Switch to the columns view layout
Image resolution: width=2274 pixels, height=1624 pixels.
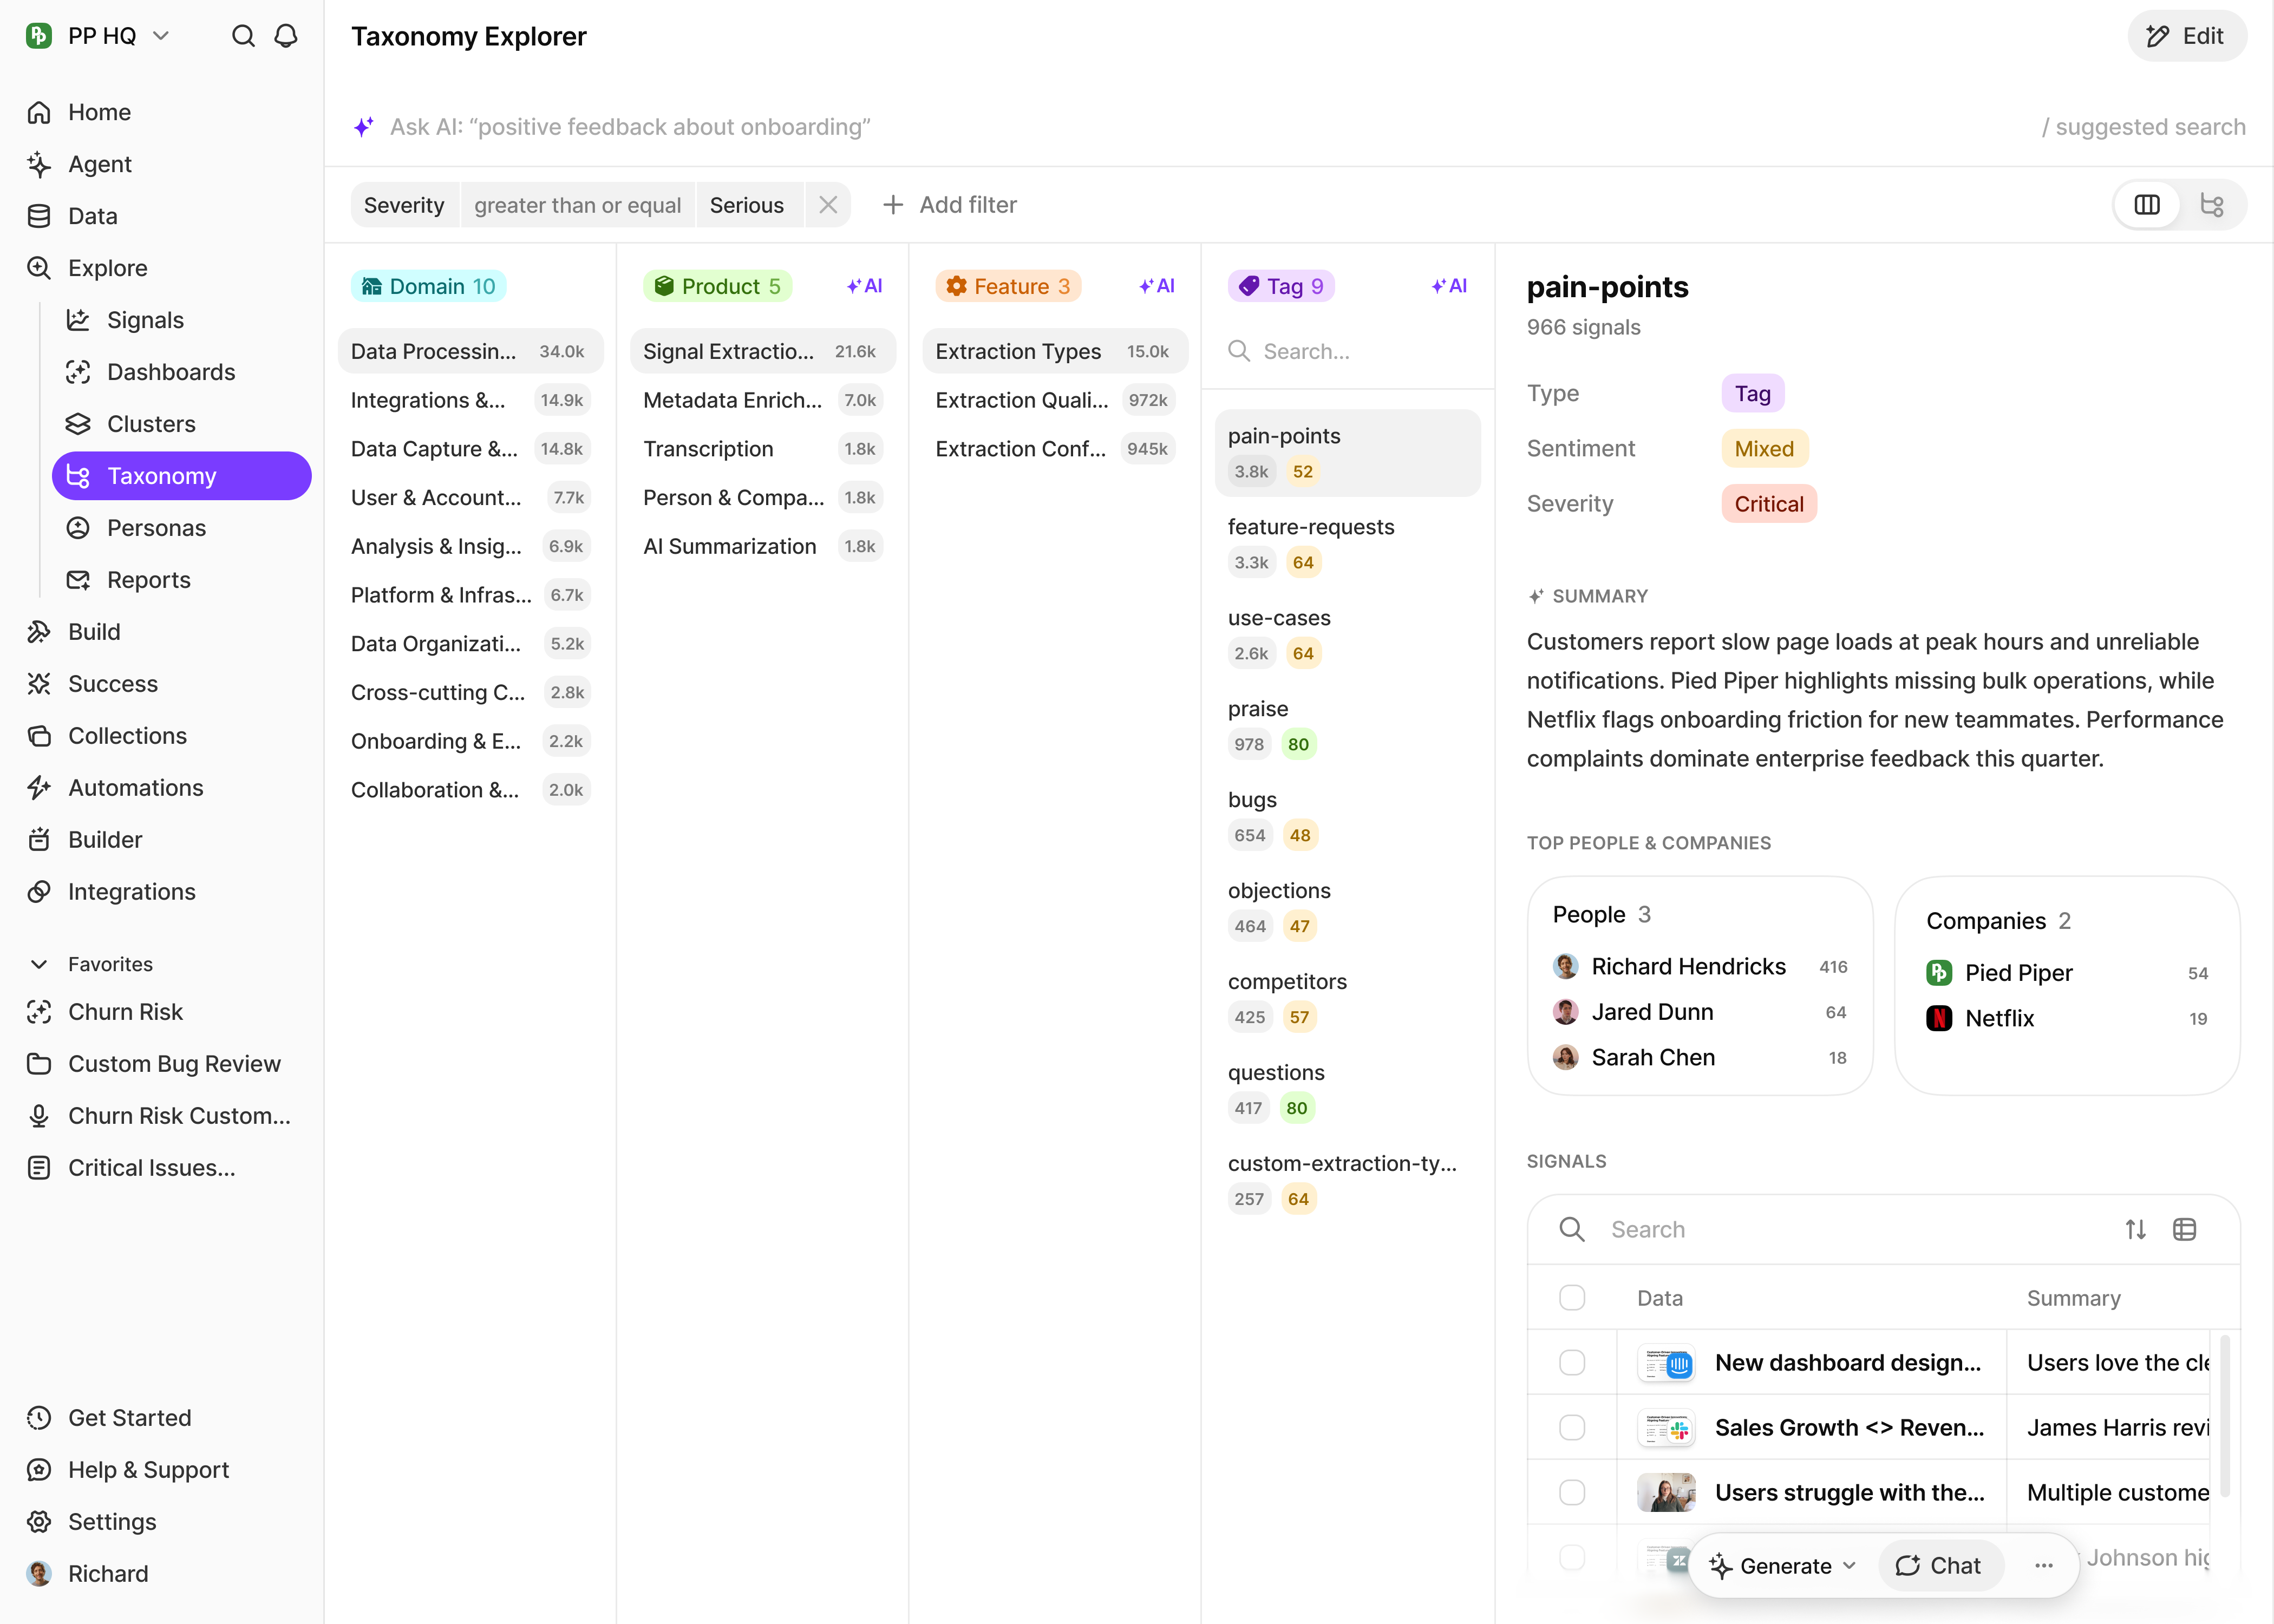click(x=2147, y=205)
